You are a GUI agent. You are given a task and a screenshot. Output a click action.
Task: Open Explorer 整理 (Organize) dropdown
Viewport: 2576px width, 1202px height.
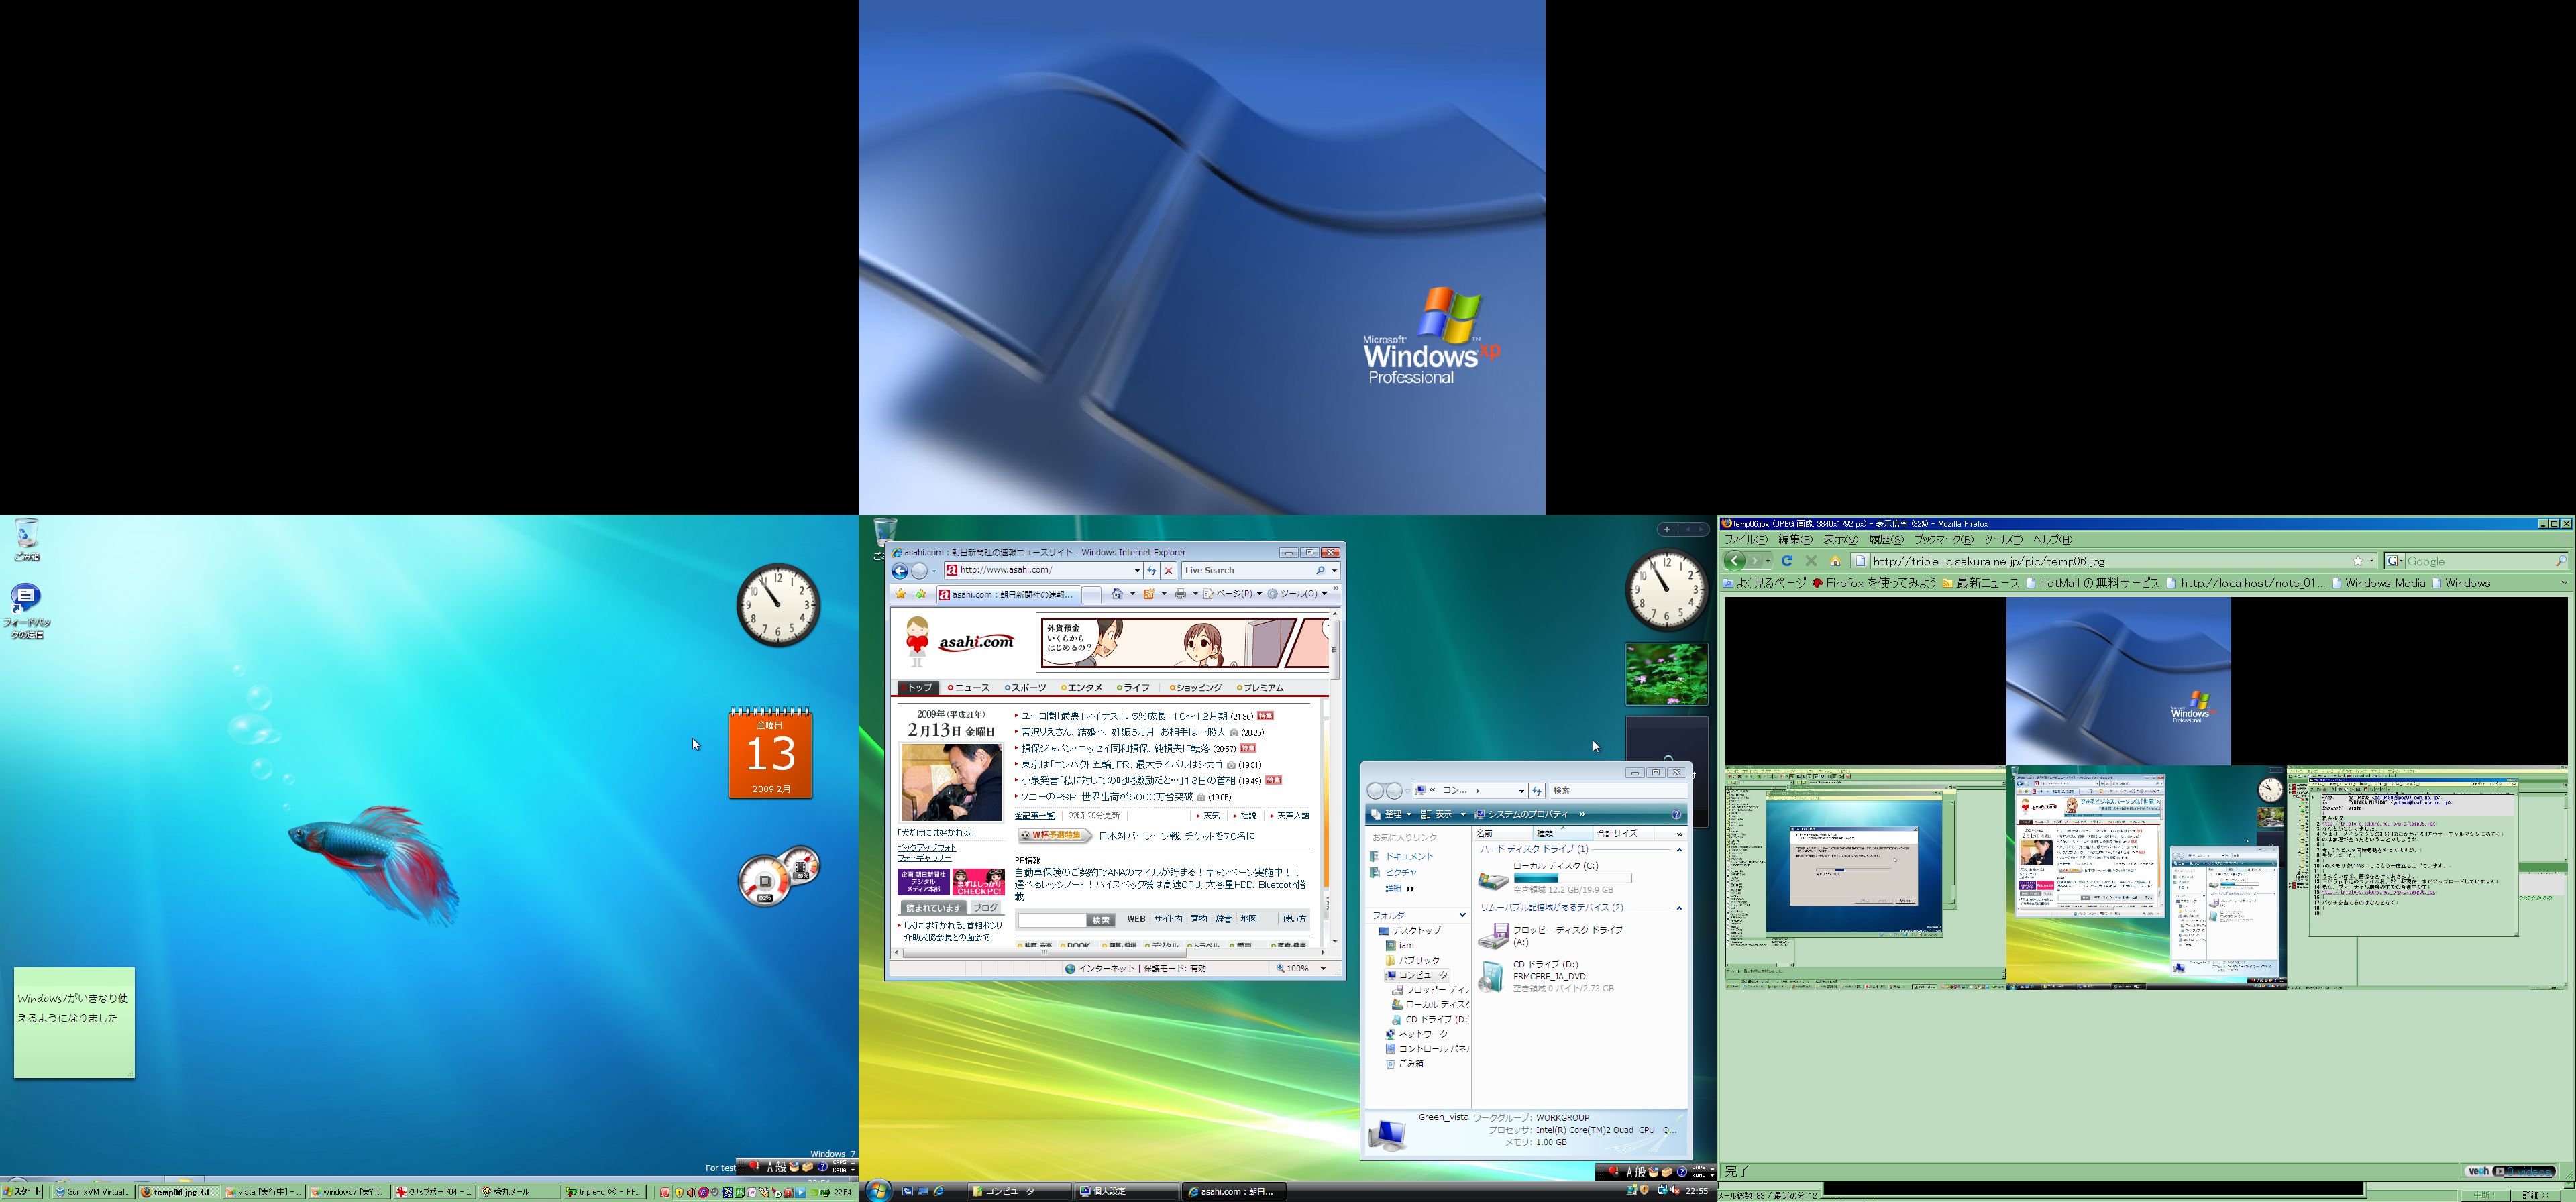[x=1390, y=814]
